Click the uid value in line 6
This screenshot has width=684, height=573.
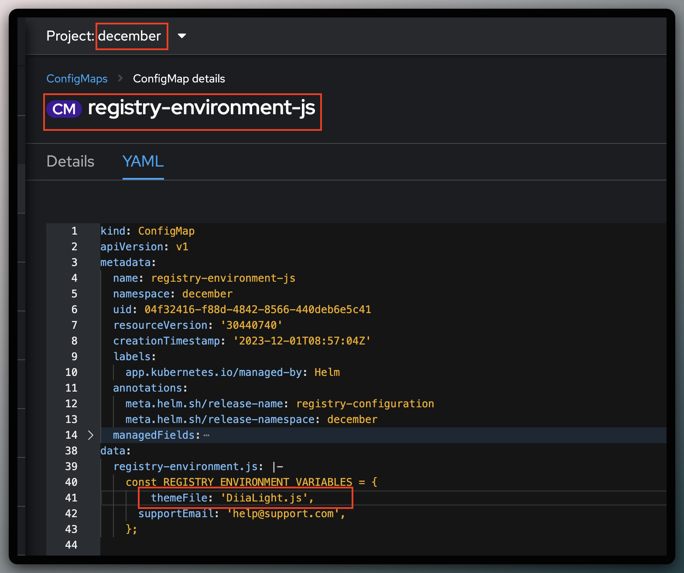pyautogui.click(x=257, y=310)
